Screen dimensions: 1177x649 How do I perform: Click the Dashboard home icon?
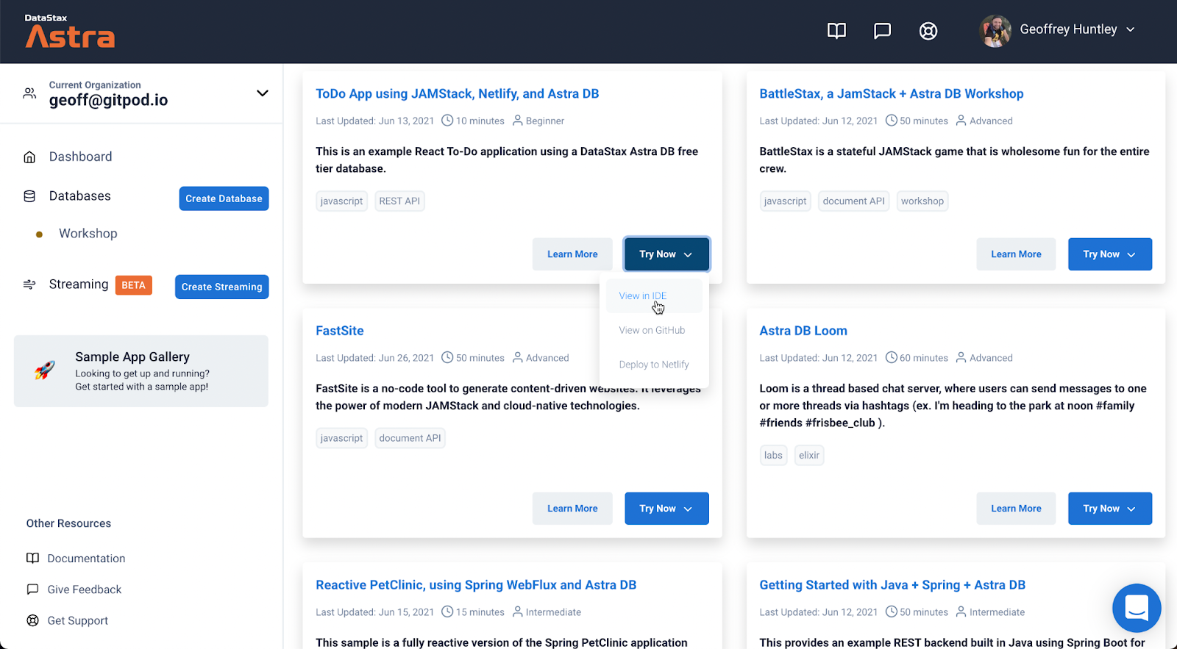(29, 157)
